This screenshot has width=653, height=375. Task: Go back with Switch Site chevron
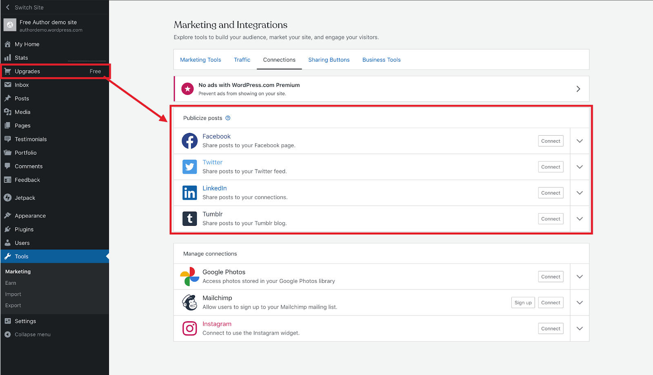click(8, 7)
